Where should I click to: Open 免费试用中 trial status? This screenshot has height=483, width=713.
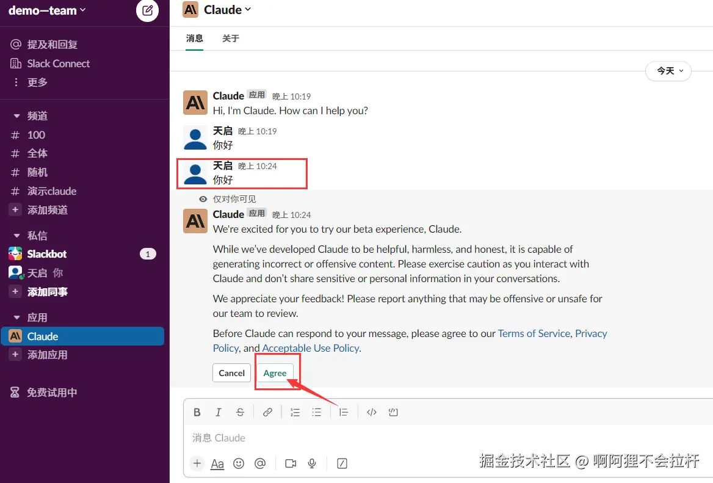pos(51,393)
